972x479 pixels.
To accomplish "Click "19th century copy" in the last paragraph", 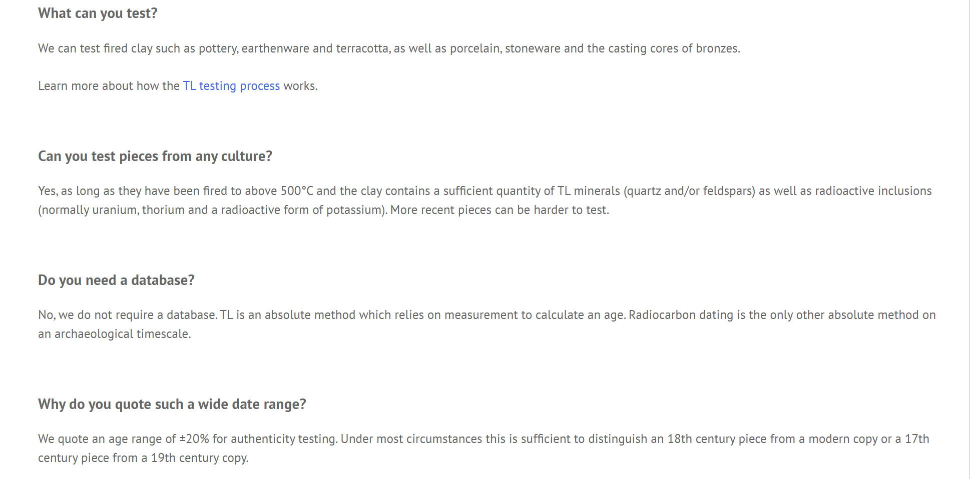I will (199, 458).
